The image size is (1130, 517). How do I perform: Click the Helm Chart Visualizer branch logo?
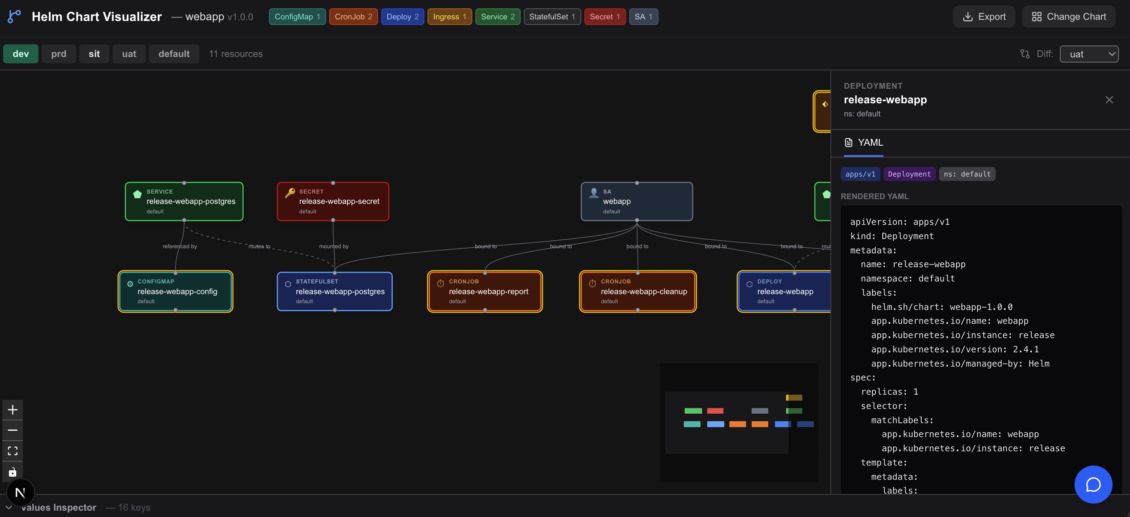tap(14, 17)
